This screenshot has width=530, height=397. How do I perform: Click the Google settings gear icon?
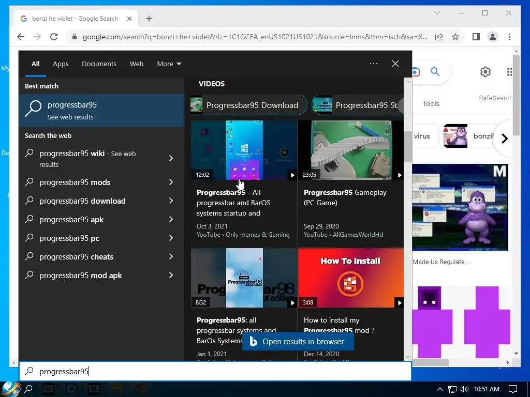click(485, 71)
